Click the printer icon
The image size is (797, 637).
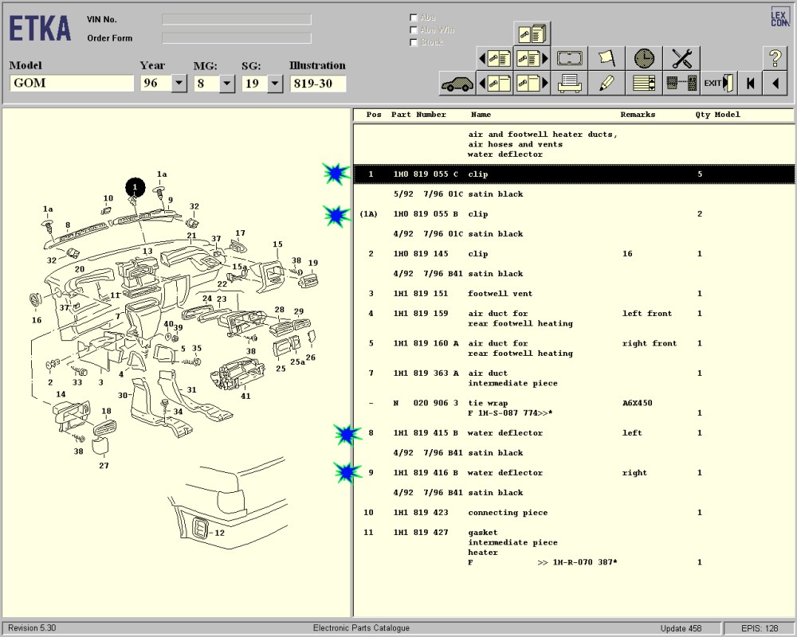click(x=569, y=83)
